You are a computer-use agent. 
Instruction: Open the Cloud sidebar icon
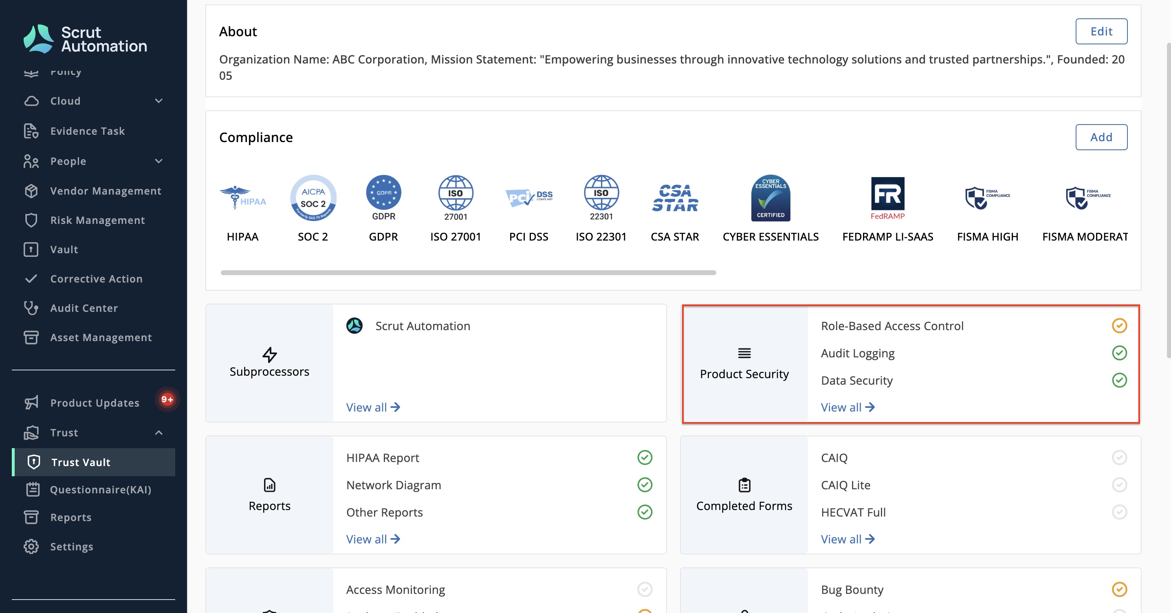pyautogui.click(x=31, y=101)
